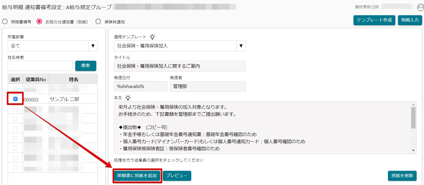The image size is (424, 185).
Task: Select the 保険料通知 radio button
Action: pyautogui.click(x=98, y=22)
